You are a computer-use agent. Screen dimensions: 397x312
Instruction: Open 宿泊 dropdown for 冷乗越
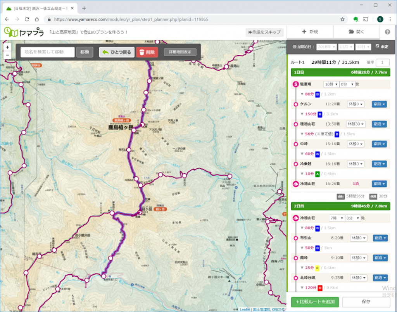(x=379, y=164)
